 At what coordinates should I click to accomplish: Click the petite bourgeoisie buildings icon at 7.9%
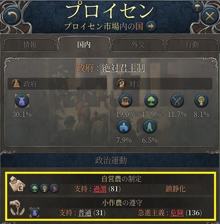pos(124,127)
